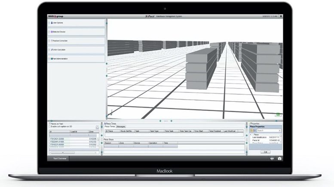
Task: Click the camera snapshot icon
Action: 280,158
